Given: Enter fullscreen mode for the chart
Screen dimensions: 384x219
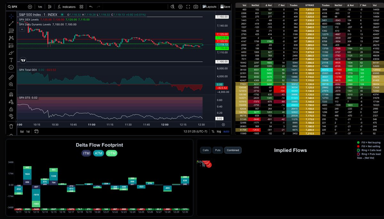Looking at the screenshot, I should pos(188,7).
